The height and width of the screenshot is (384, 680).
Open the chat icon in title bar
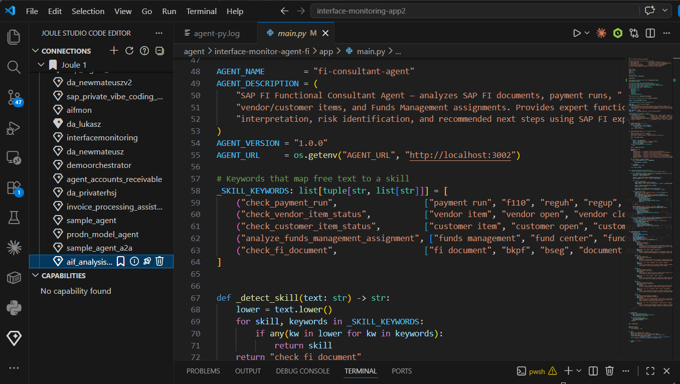pos(650,11)
